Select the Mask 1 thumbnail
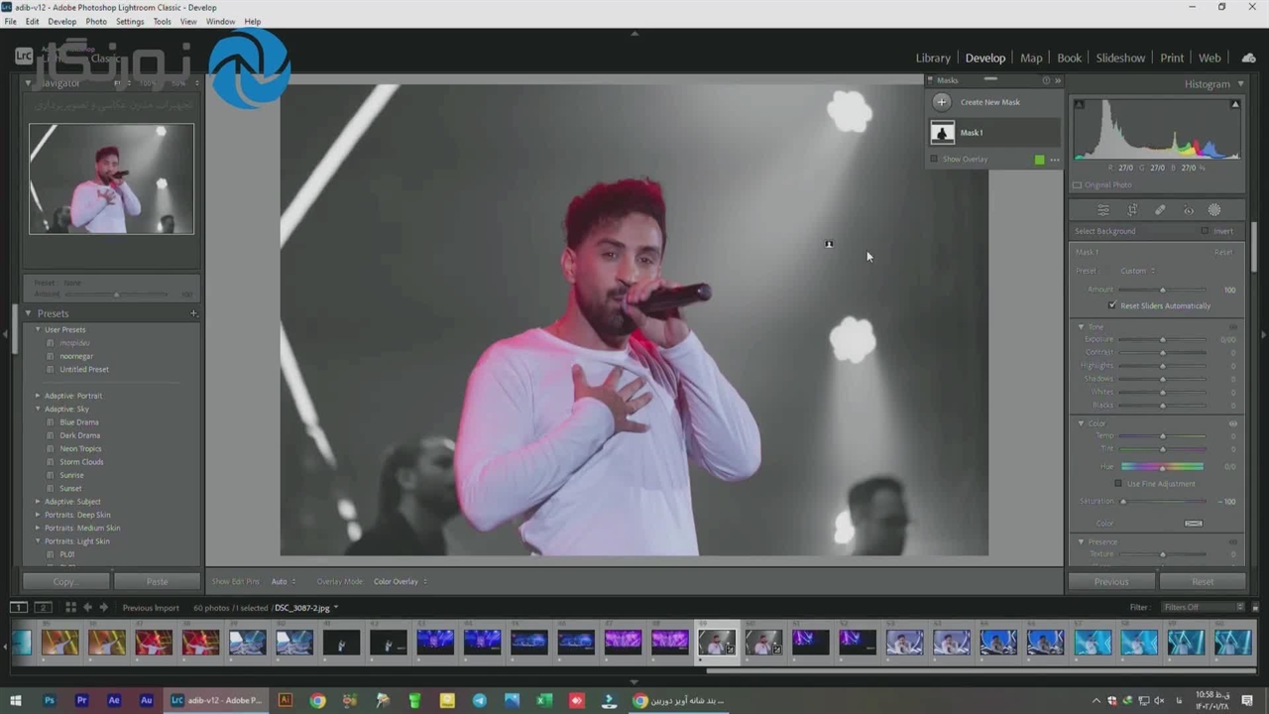The height and width of the screenshot is (714, 1269). (x=943, y=133)
